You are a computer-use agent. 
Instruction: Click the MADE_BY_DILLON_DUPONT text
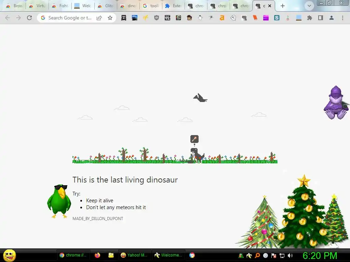pos(98,219)
